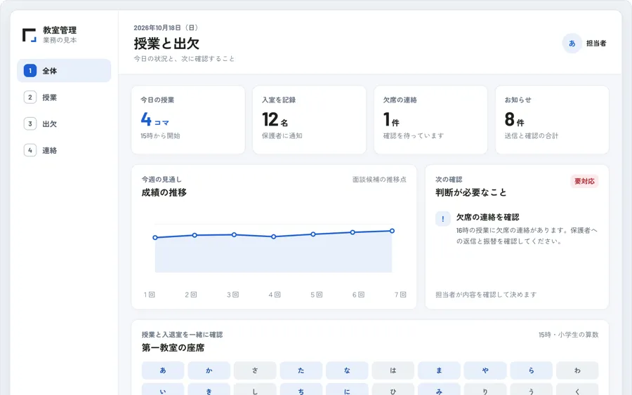This screenshot has height=395, width=632.
Task: Open the 連絡 sidebar section
Action: click(x=64, y=151)
